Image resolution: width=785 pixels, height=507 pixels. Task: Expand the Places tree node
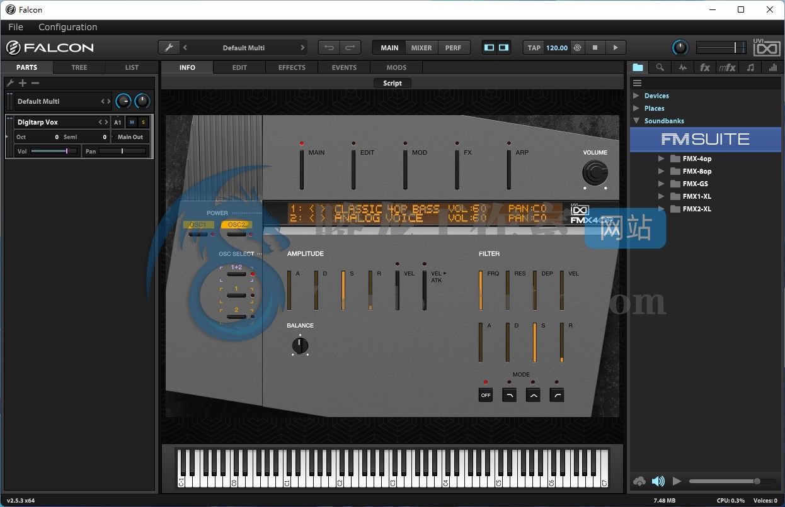636,108
